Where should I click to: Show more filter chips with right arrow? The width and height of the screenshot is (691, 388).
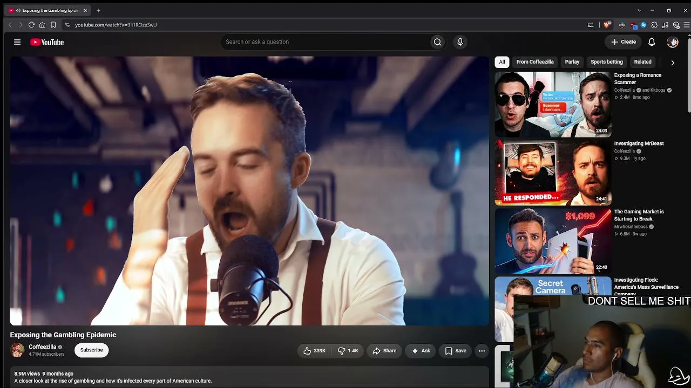pos(672,63)
